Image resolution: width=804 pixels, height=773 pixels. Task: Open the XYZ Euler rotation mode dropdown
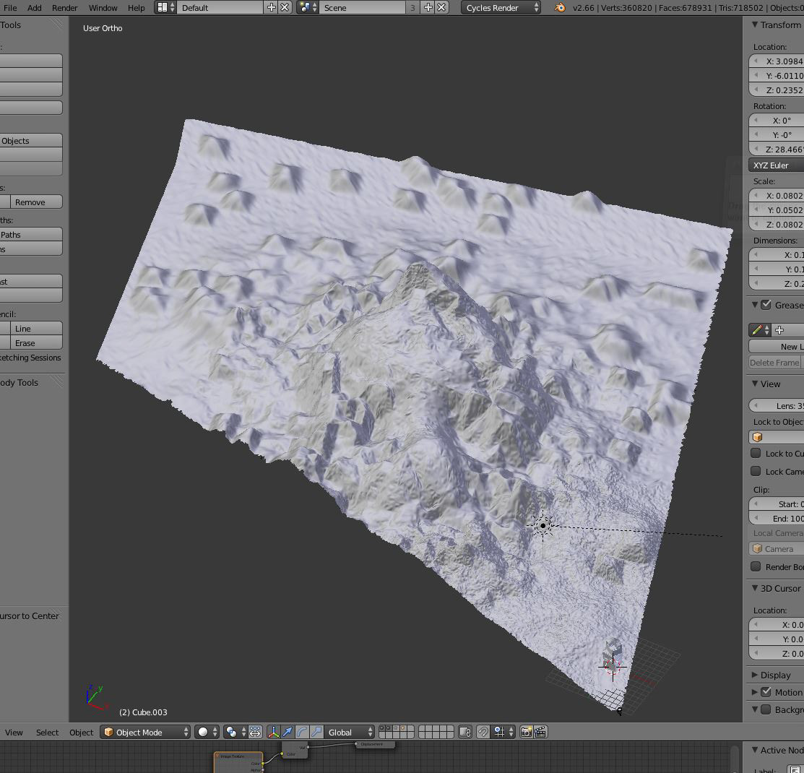777,165
